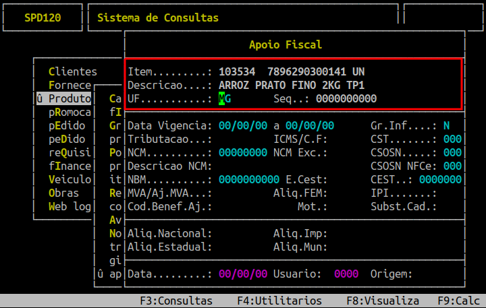This screenshot has width=486, height=308.
Task: Open F9:Calc calculator shortcut
Action: point(458,301)
